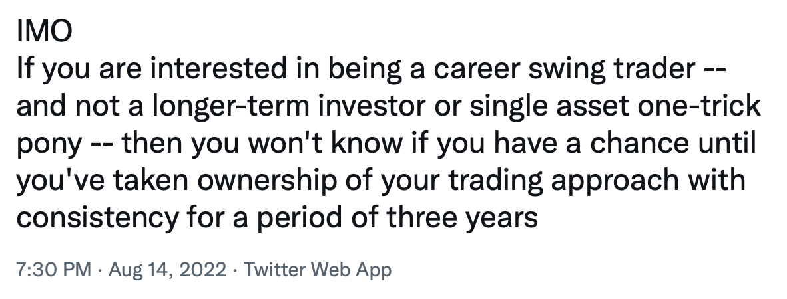Screen dimensions: 787x299
Task: Click the word pony in the tweet
Action: 49,144
